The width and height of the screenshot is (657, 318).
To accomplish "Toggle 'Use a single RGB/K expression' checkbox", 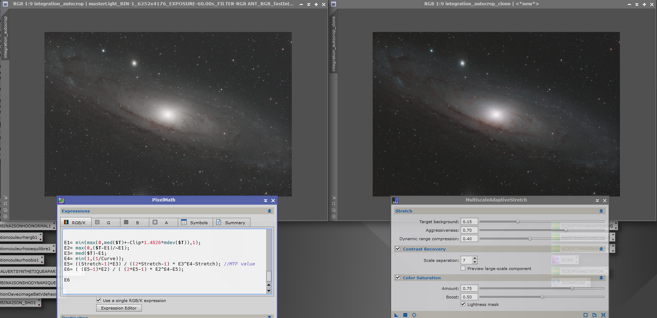I will tap(98, 300).
